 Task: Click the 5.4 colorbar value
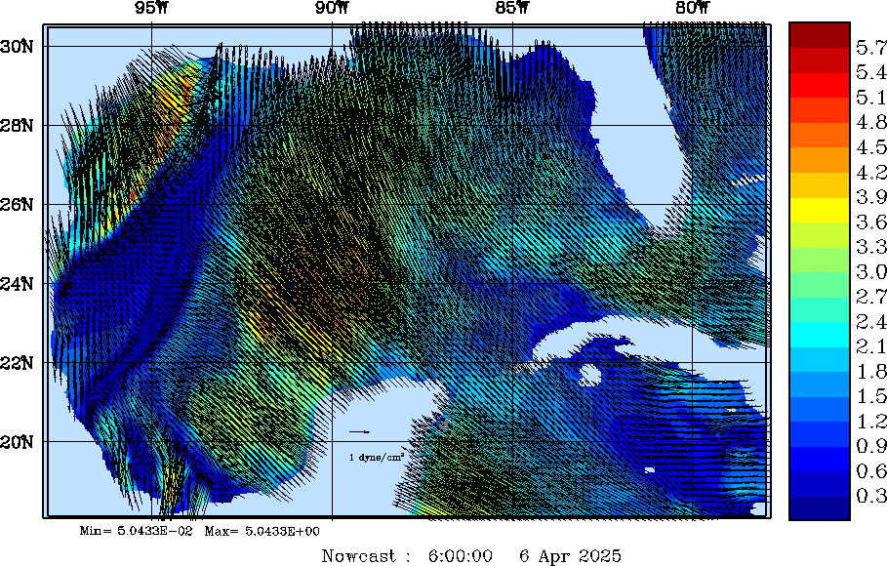tap(871, 72)
